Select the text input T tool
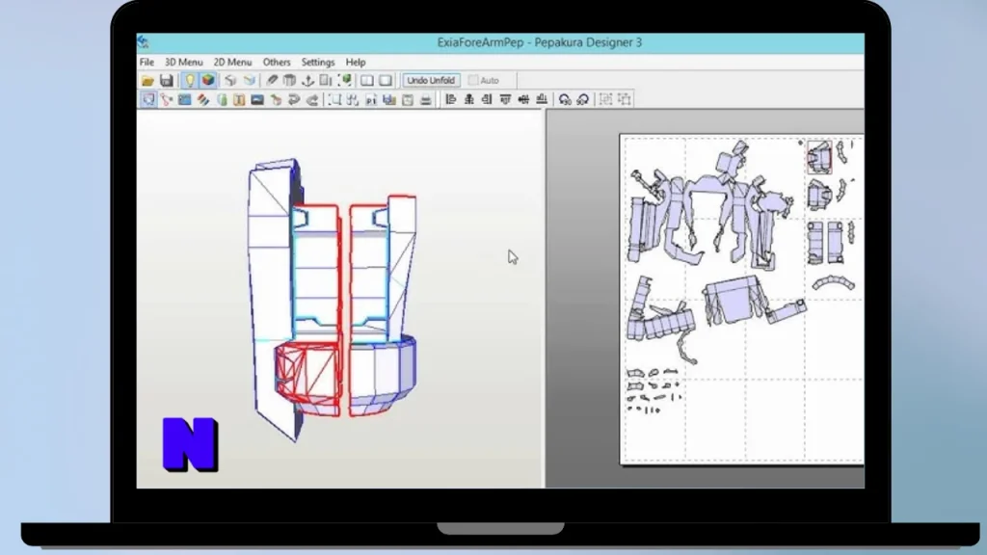The width and height of the screenshot is (987, 555). [239, 99]
